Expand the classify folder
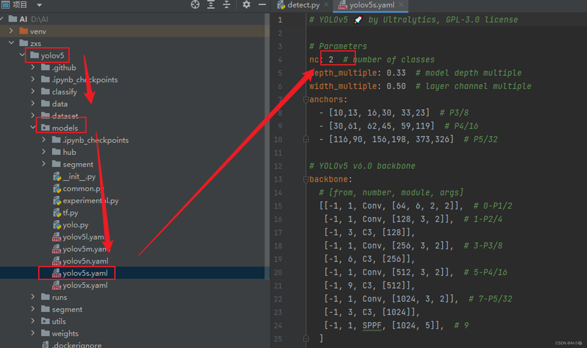587x348 pixels. (x=33, y=91)
